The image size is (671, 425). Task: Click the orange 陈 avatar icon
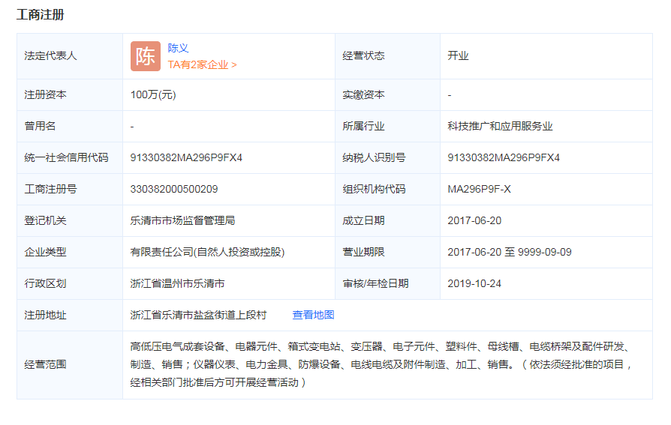pyautogui.click(x=145, y=56)
